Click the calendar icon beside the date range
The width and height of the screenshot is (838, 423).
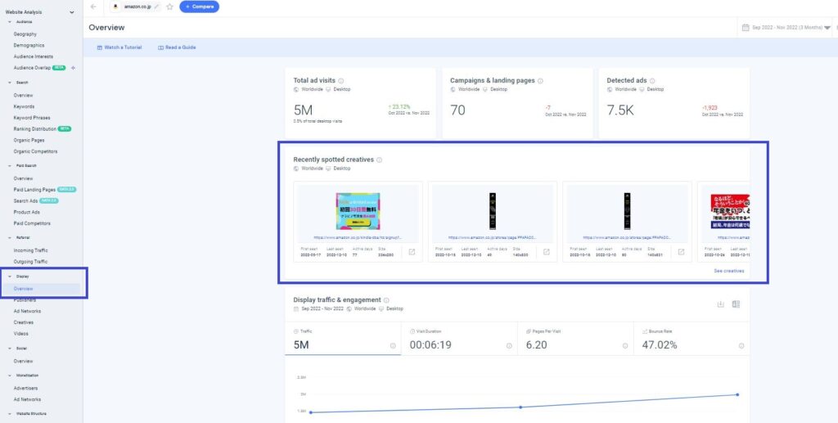(746, 28)
